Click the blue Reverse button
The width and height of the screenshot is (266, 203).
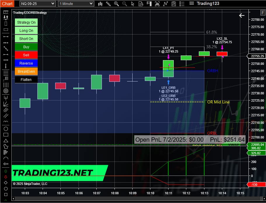pyautogui.click(x=26, y=63)
